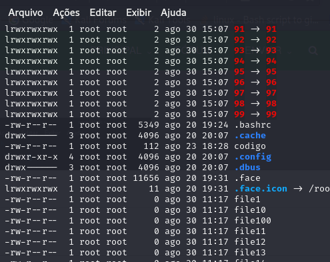Viewport: 330px width, 262px height.
Task: Click the .face filename
Action: 247,178
